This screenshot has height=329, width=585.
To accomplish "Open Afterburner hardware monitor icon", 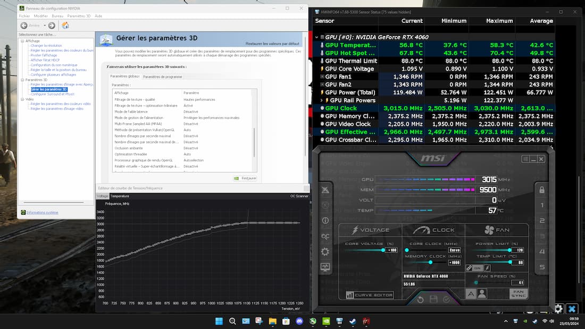I will pyautogui.click(x=325, y=267).
